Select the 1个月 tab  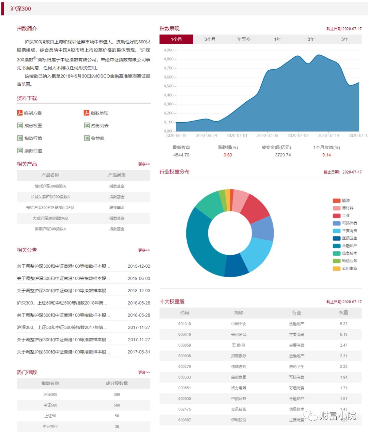[x=176, y=39]
